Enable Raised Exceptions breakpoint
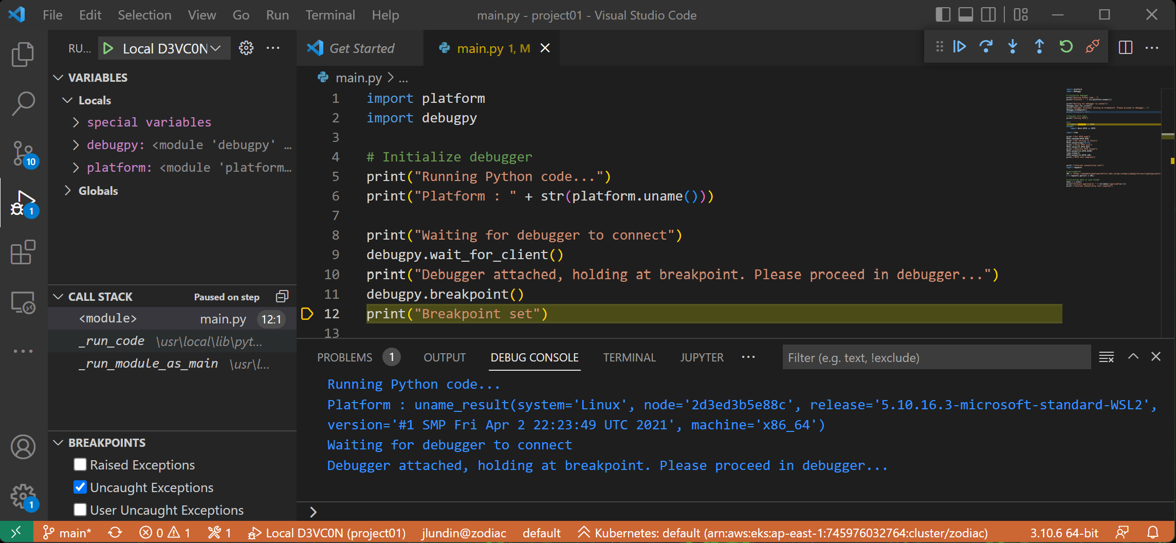1176x543 pixels. coord(80,465)
